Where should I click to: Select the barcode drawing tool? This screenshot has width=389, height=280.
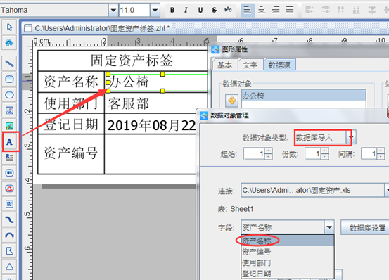(9, 173)
